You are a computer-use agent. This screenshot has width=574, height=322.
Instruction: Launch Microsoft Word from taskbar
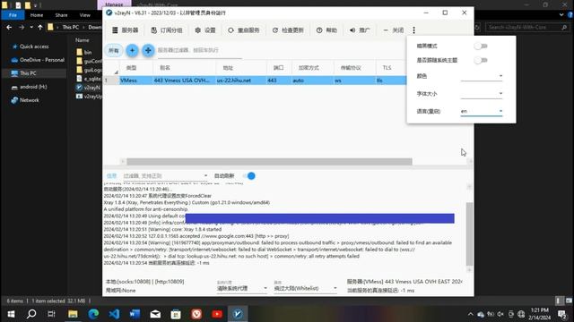135,314
